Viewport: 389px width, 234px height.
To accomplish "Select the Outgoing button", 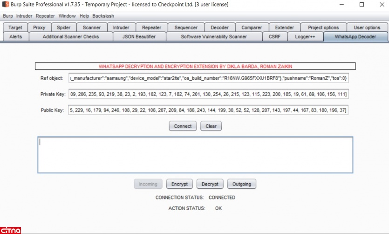I will tap(242, 184).
